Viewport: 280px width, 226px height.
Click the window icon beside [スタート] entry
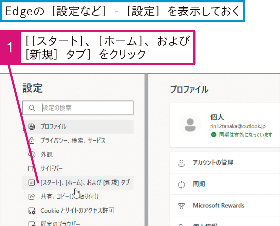(32, 182)
